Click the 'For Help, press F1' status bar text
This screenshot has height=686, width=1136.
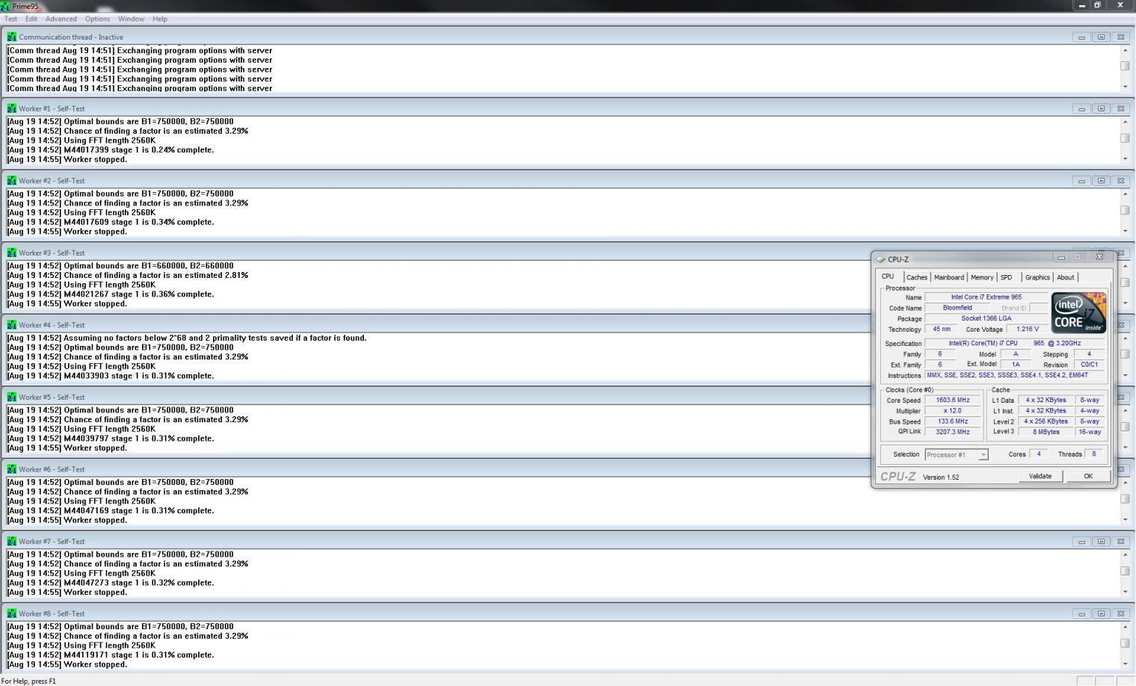pos(29,681)
